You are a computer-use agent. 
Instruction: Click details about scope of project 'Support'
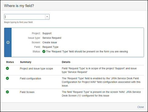[99, 70]
